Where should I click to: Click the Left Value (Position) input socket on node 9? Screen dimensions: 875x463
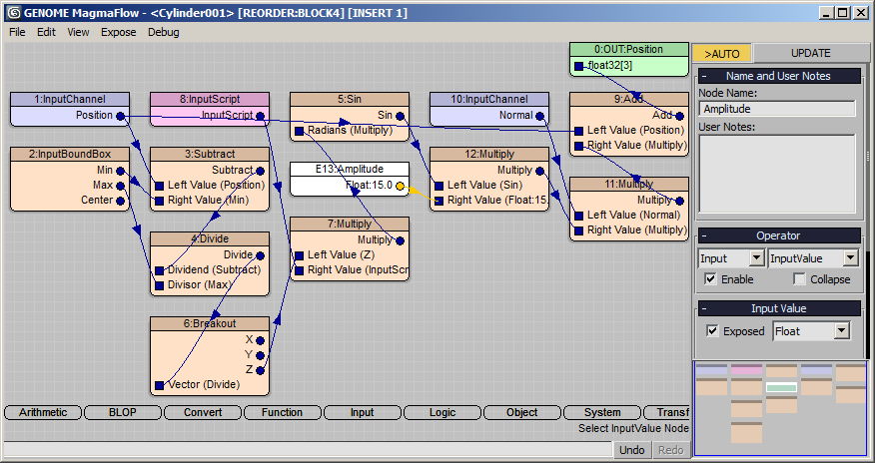578,131
